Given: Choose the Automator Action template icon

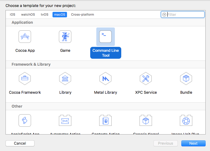Looking at the screenshot, I should (65, 120).
